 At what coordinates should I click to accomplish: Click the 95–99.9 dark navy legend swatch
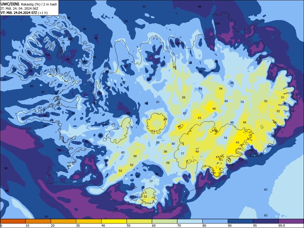pyautogui.click(x=266, y=221)
